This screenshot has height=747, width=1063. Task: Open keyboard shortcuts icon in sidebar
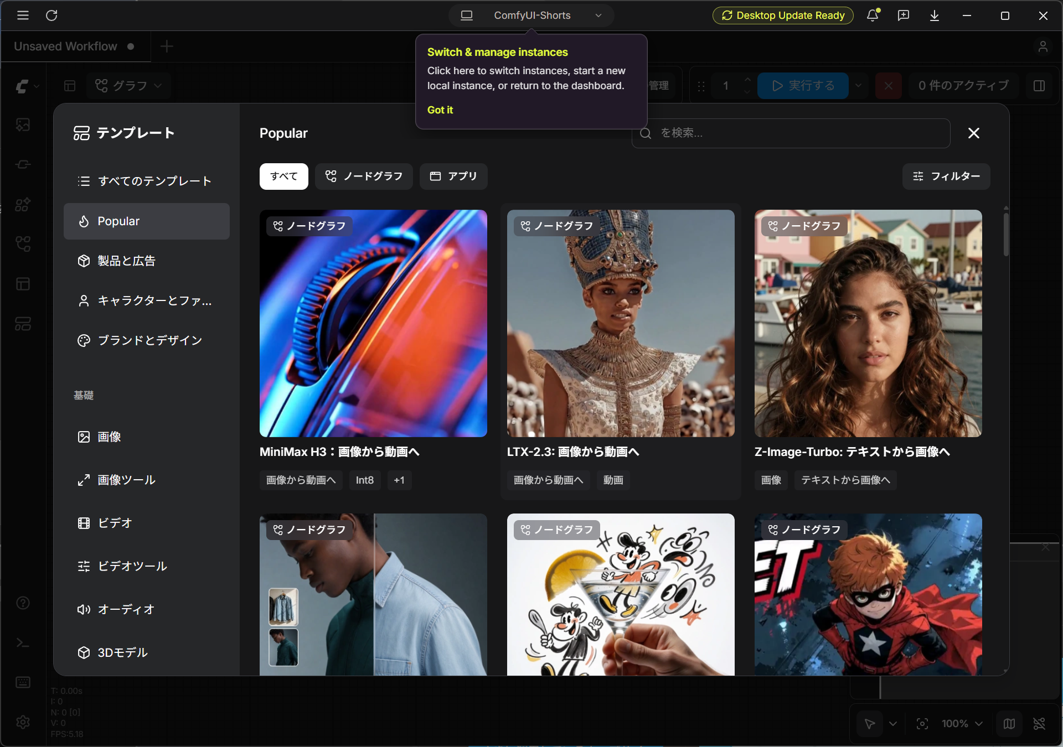coord(23,682)
